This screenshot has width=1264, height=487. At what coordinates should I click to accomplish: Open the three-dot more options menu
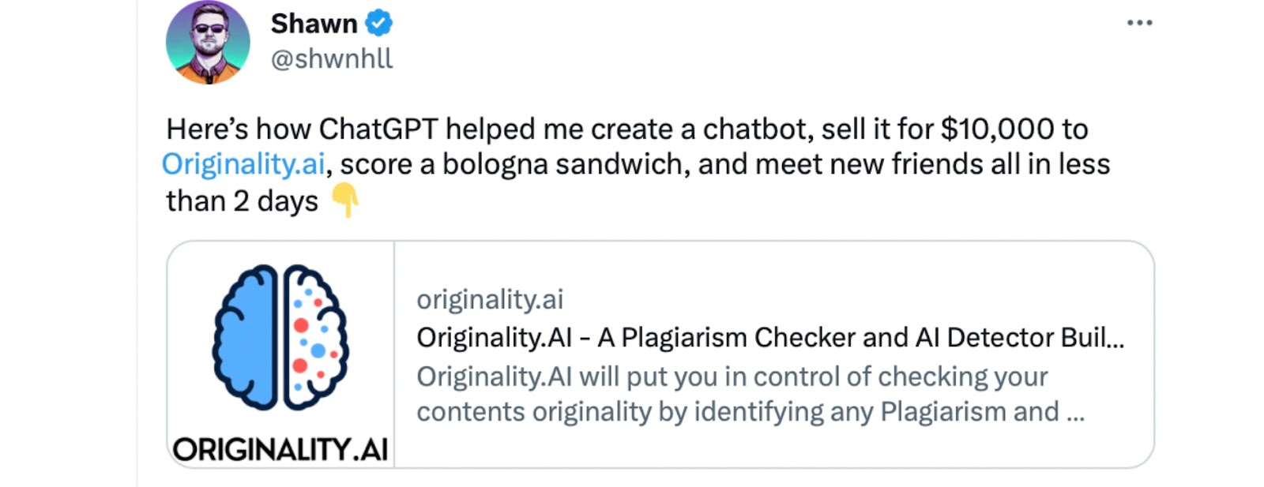(x=1139, y=23)
